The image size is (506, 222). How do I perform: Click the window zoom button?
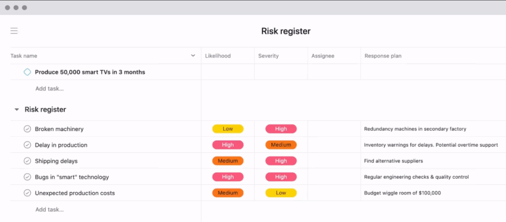(24, 7)
